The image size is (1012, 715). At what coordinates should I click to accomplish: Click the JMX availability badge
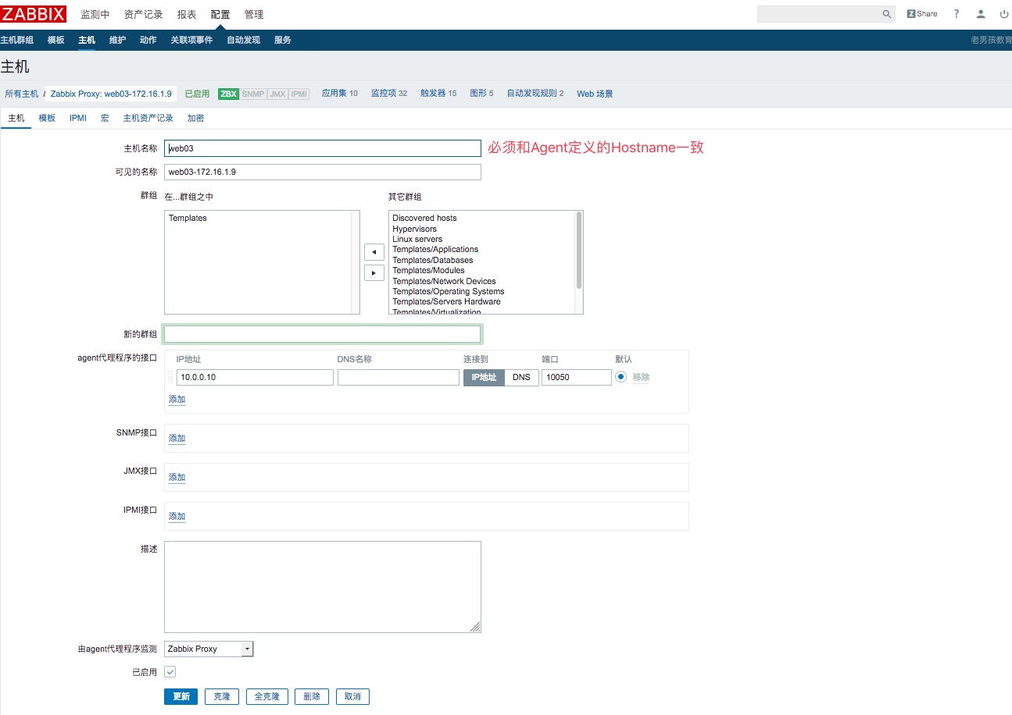(x=277, y=94)
